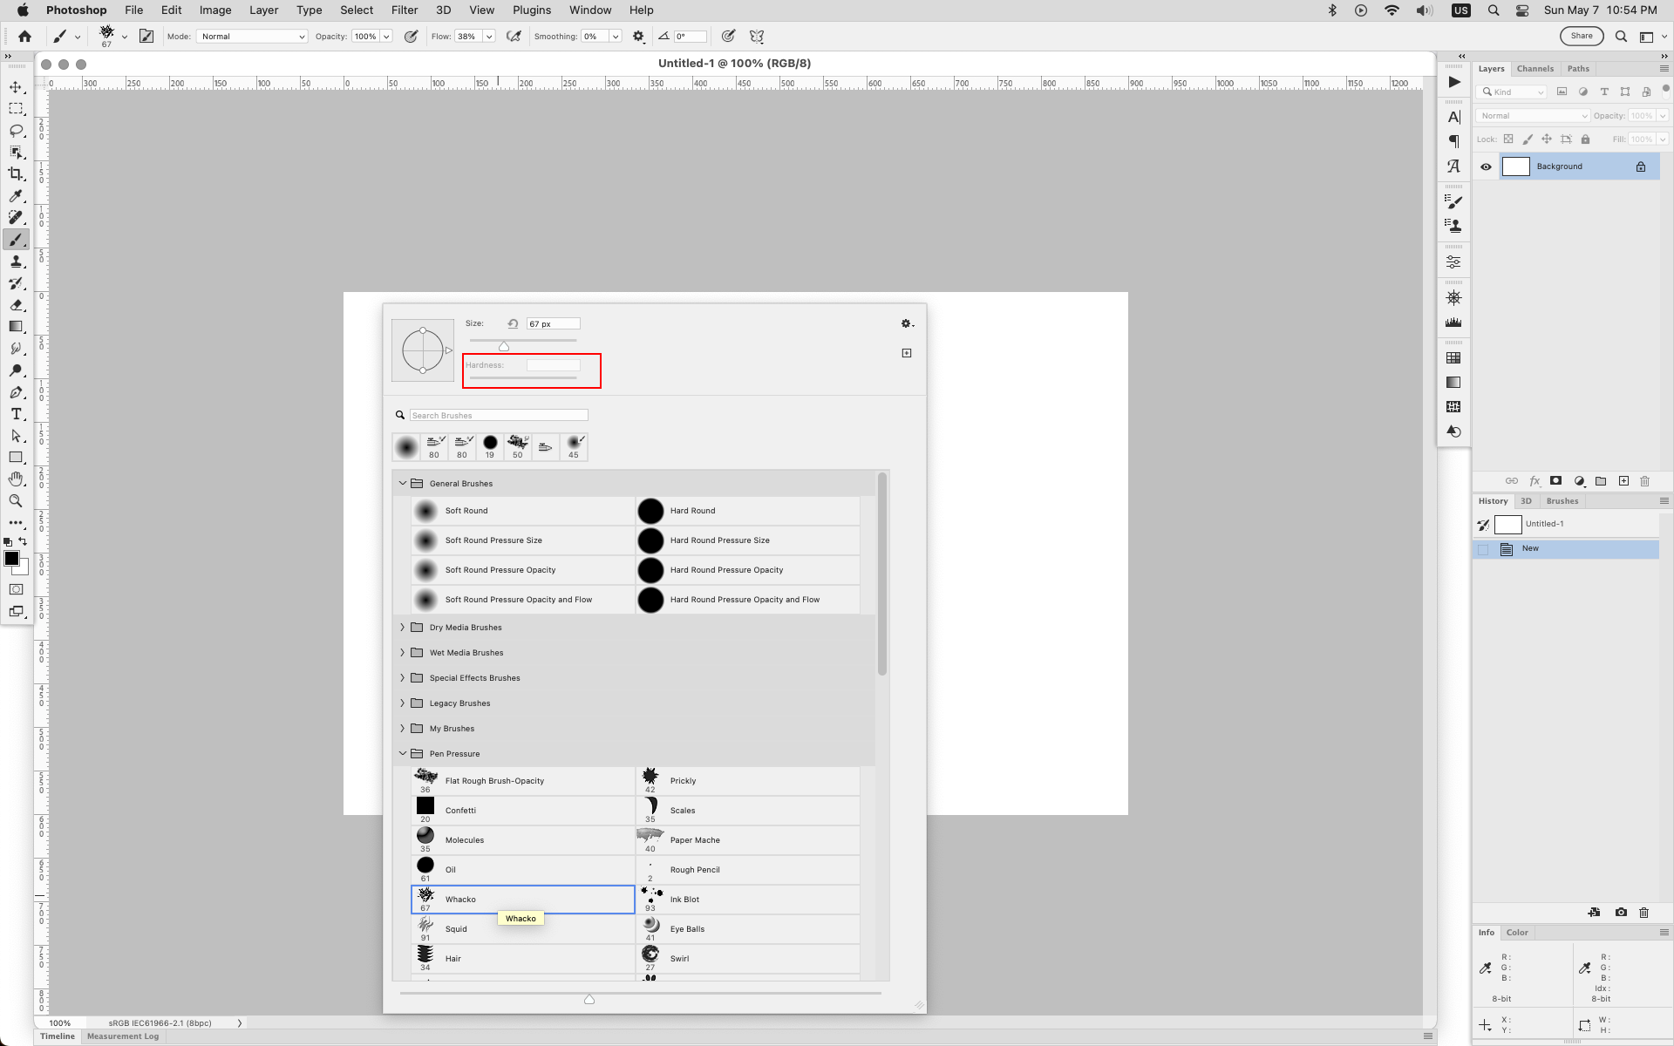Select the Eyedropper tool

[x=16, y=195]
